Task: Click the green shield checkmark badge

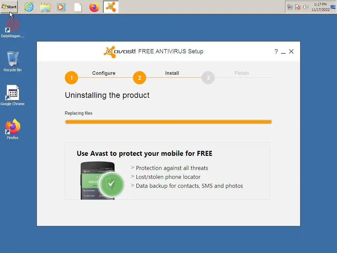Action: [x=111, y=184]
